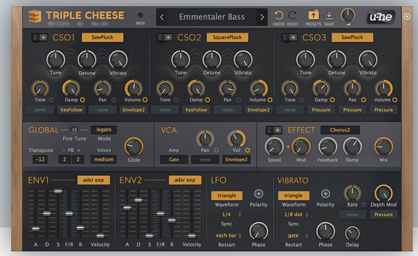Open CSO1 Damp KeyFollow source menu
Image resolution: width=418 pixels, height=256 pixels.
point(71,110)
